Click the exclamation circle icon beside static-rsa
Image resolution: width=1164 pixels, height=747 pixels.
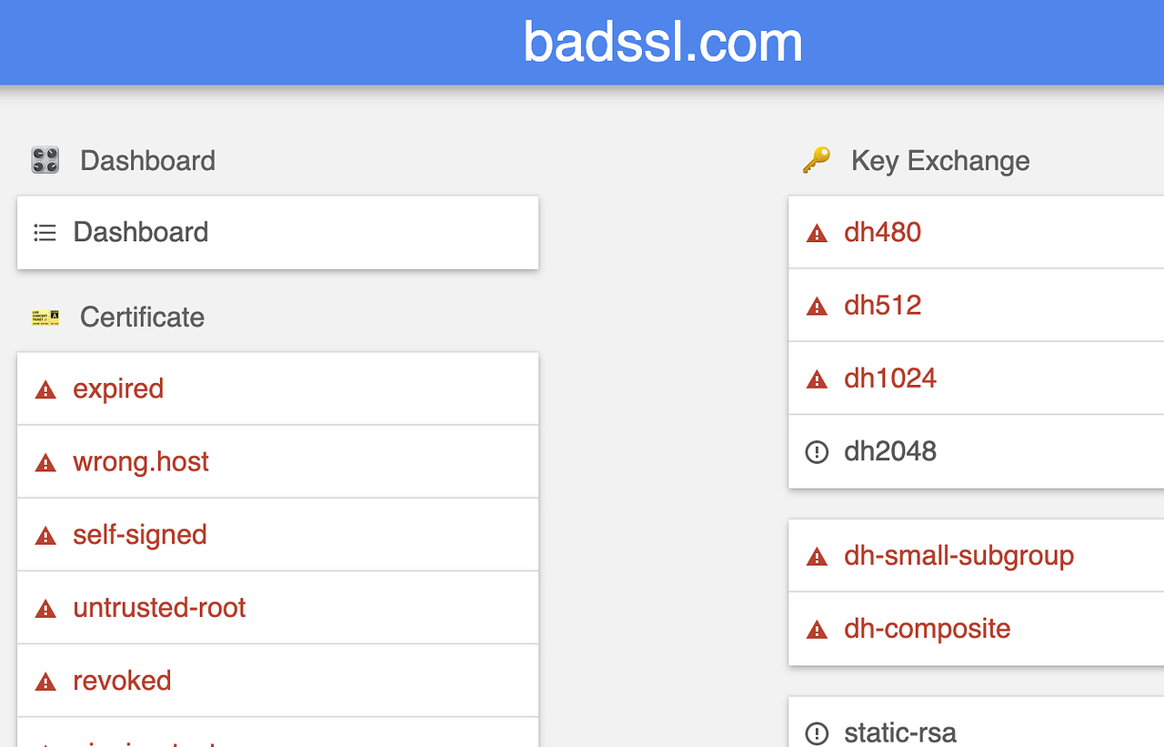coord(817,732)
